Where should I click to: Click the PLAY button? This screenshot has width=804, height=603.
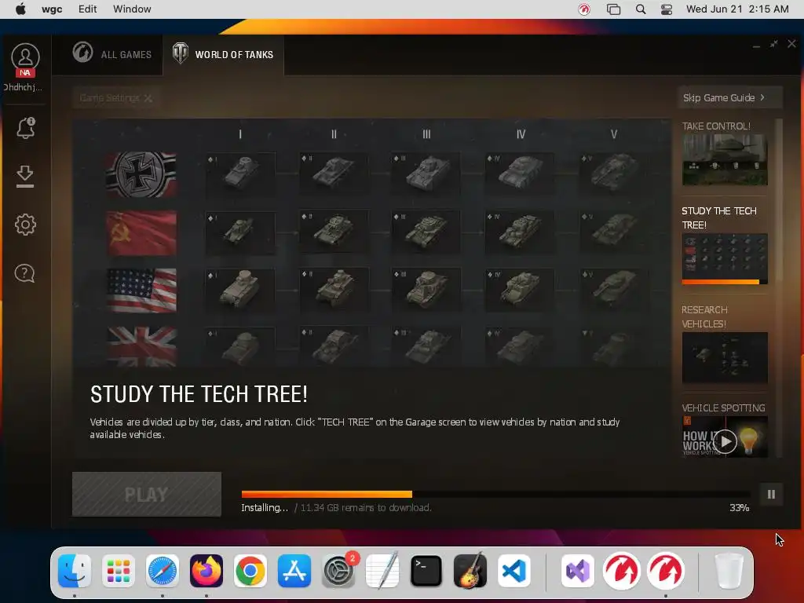pos(147,495)
